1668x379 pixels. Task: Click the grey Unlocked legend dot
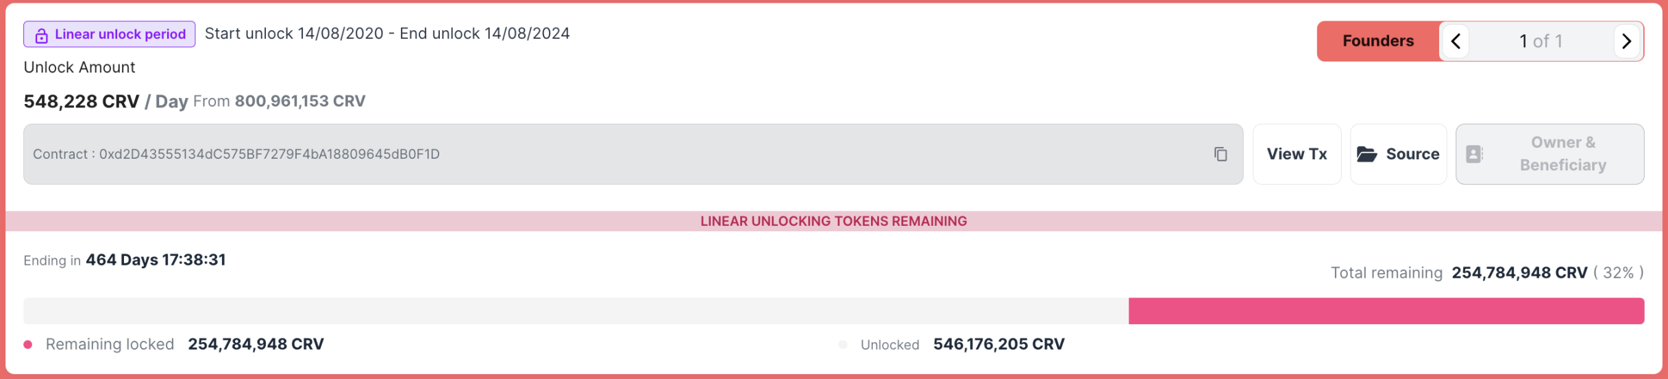click(x=843, y=344)
